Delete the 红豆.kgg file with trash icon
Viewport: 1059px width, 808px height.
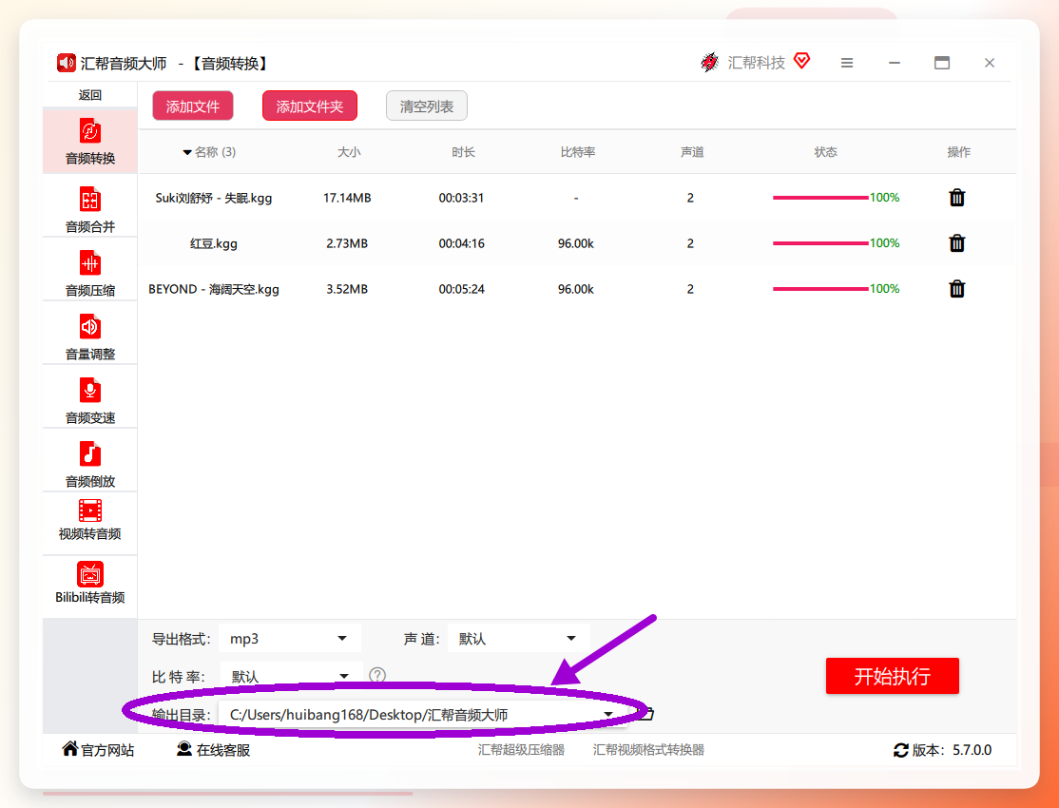(x=957, y=243)
